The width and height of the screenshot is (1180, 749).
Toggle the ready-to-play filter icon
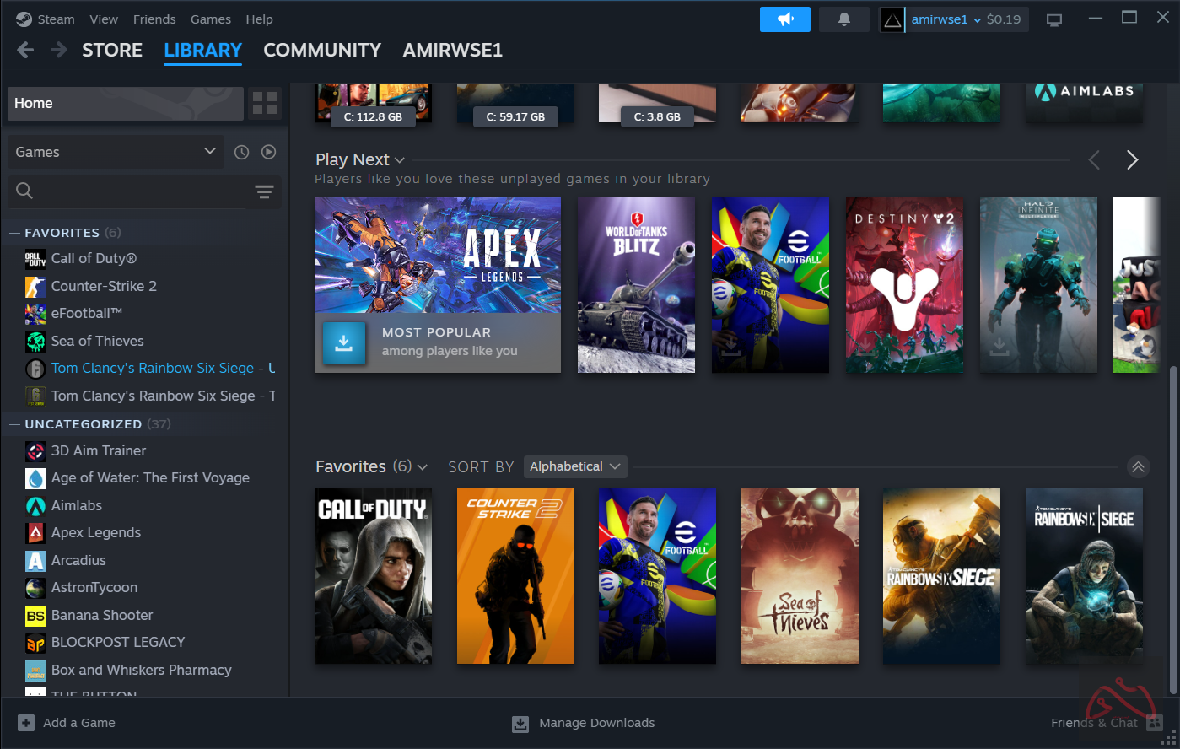coord(268,152)
